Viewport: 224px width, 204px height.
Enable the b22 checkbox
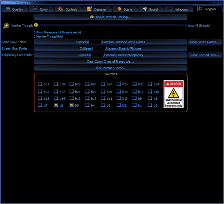[56, 92]
